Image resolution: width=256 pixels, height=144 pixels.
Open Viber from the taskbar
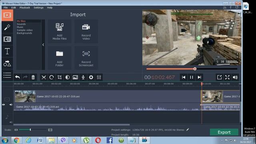63,140
